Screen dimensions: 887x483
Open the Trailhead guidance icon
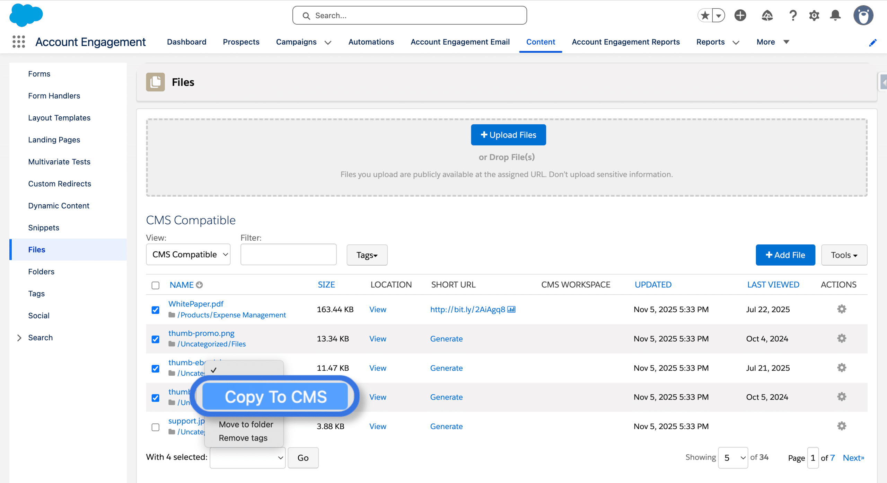coord(767,16)
